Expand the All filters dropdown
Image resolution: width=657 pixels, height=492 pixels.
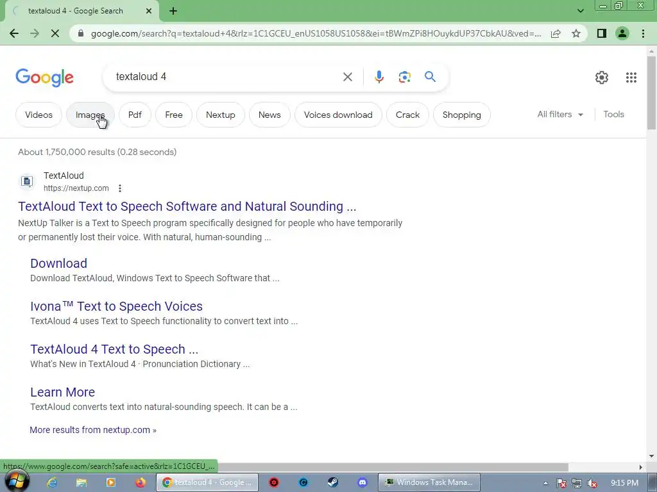[560, 114]
